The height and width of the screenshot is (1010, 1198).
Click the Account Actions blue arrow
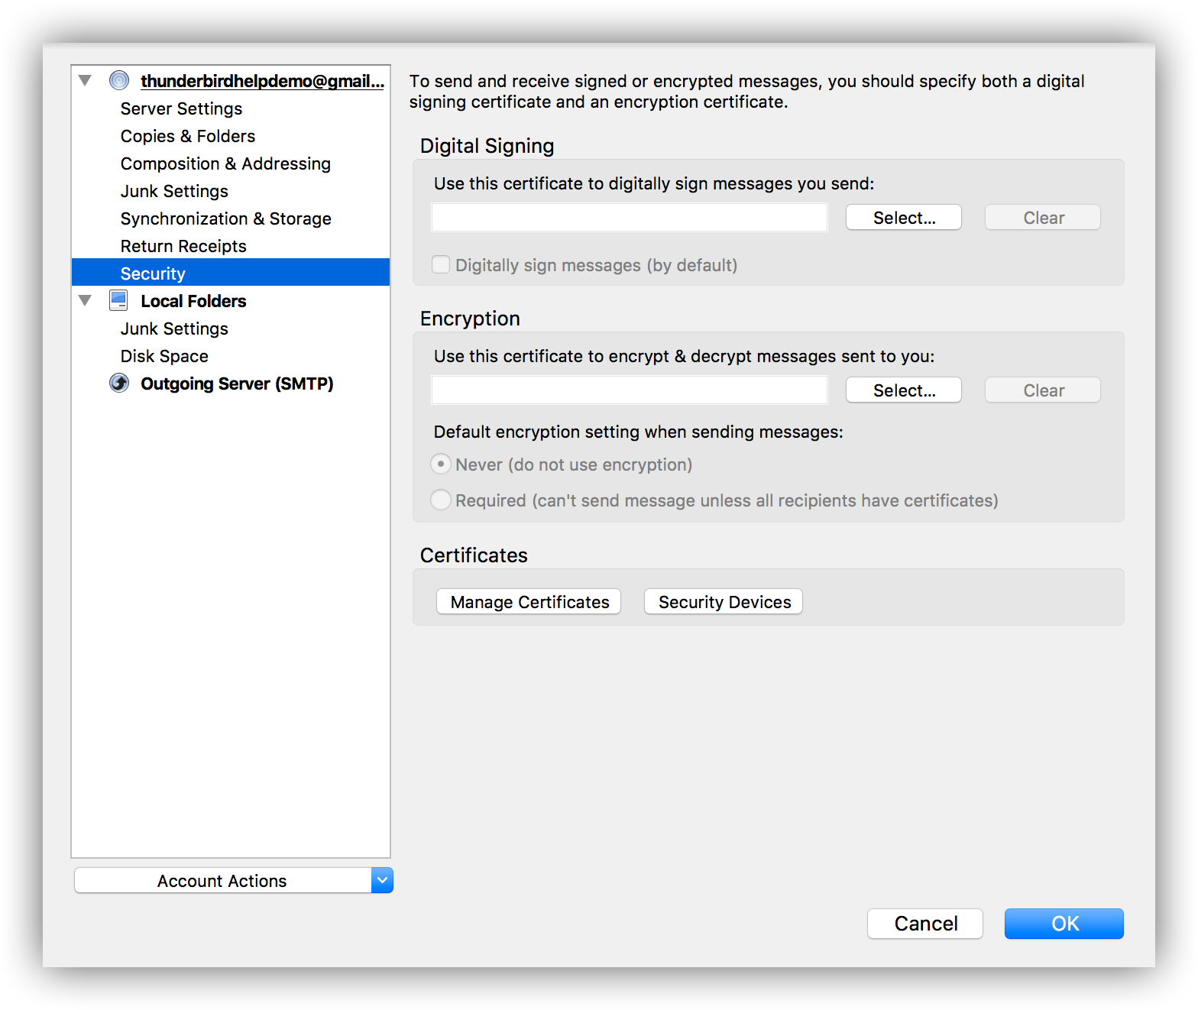point(382,880)
